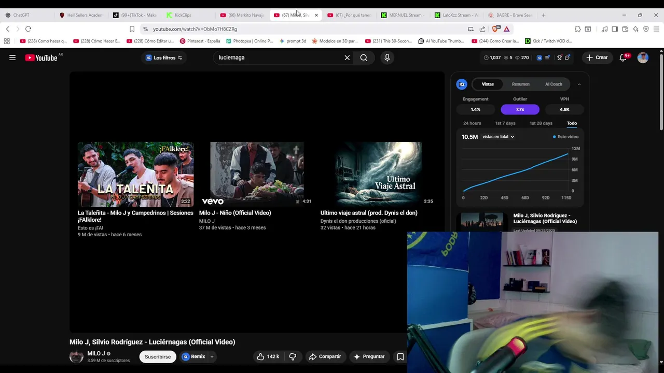Select the 1st 7 days range
This screenshot has height=373, width=664.
(x=505, y=123)
